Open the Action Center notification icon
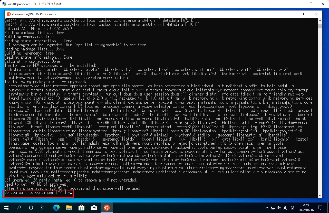Viewport: 329px width, 213px height. [320, 207]
